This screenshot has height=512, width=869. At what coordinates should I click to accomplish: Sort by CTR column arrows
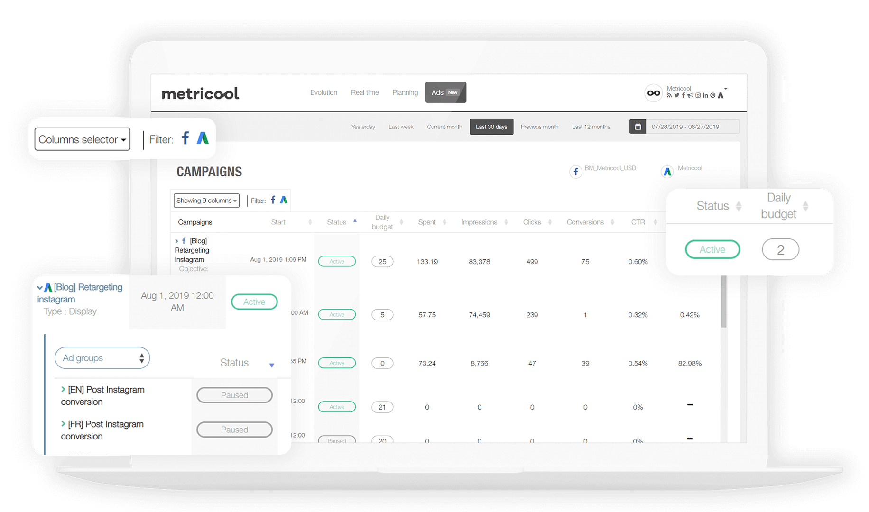pos(655,222)
